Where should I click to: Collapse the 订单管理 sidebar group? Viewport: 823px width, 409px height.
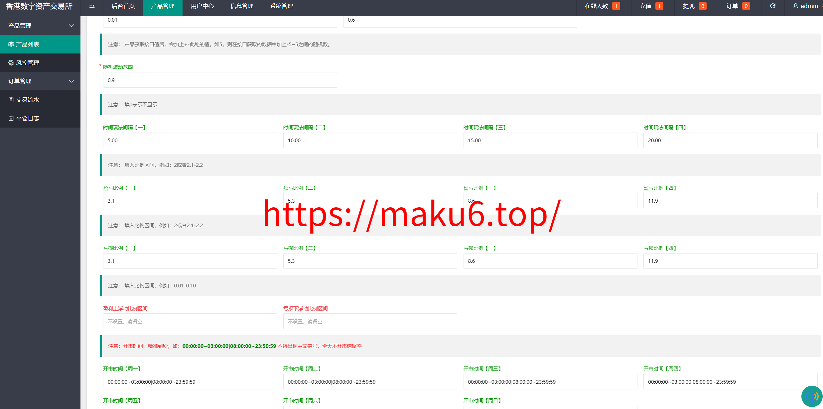(40, 81)
